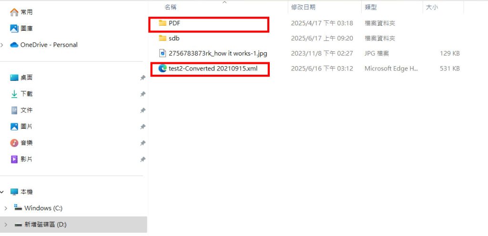The image size is (488, 236).
Task: Open the 圖庫 gallery icon
Action: (x=14, y=29)
